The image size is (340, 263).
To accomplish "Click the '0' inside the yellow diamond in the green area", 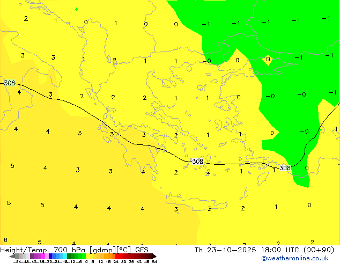I will tap(268, 59).
